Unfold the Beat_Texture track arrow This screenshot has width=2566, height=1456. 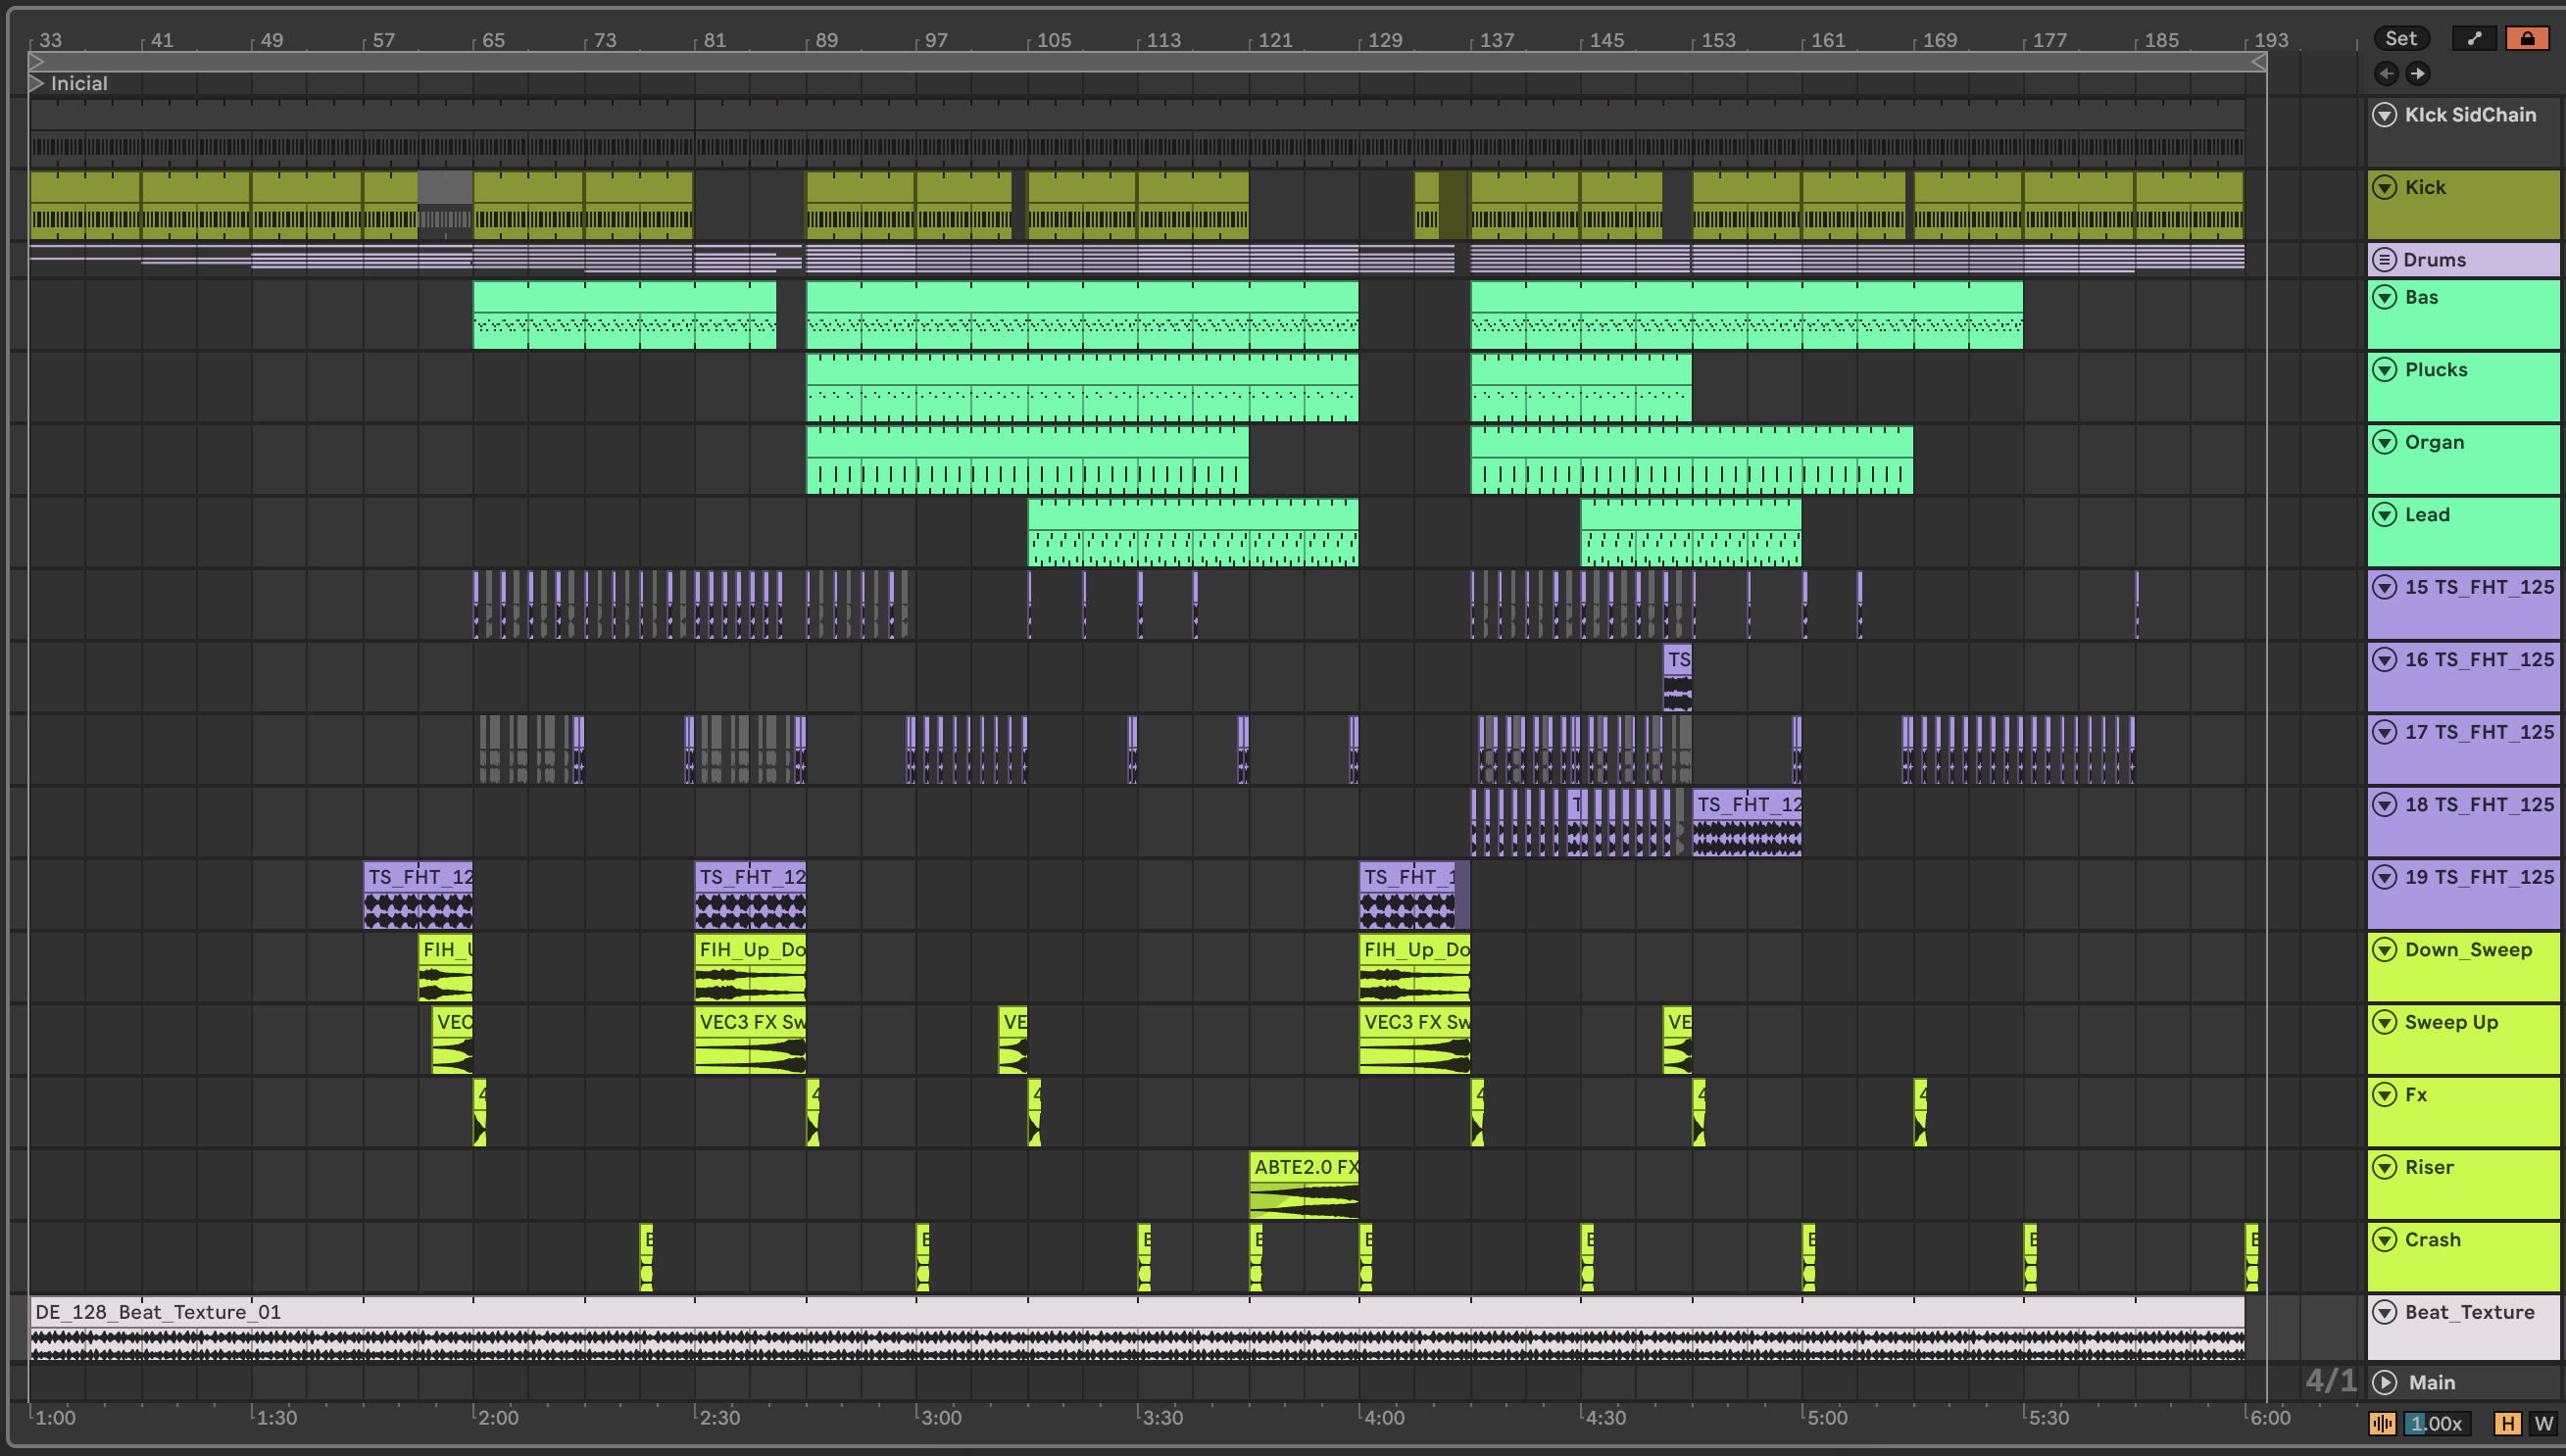pyautogui.click(x=2384, y=1312)
